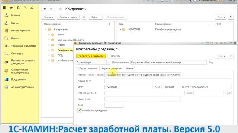Click the Адрес ЛПУ field
Viewport: 238px width, 133px height.
tap(168, 81)
